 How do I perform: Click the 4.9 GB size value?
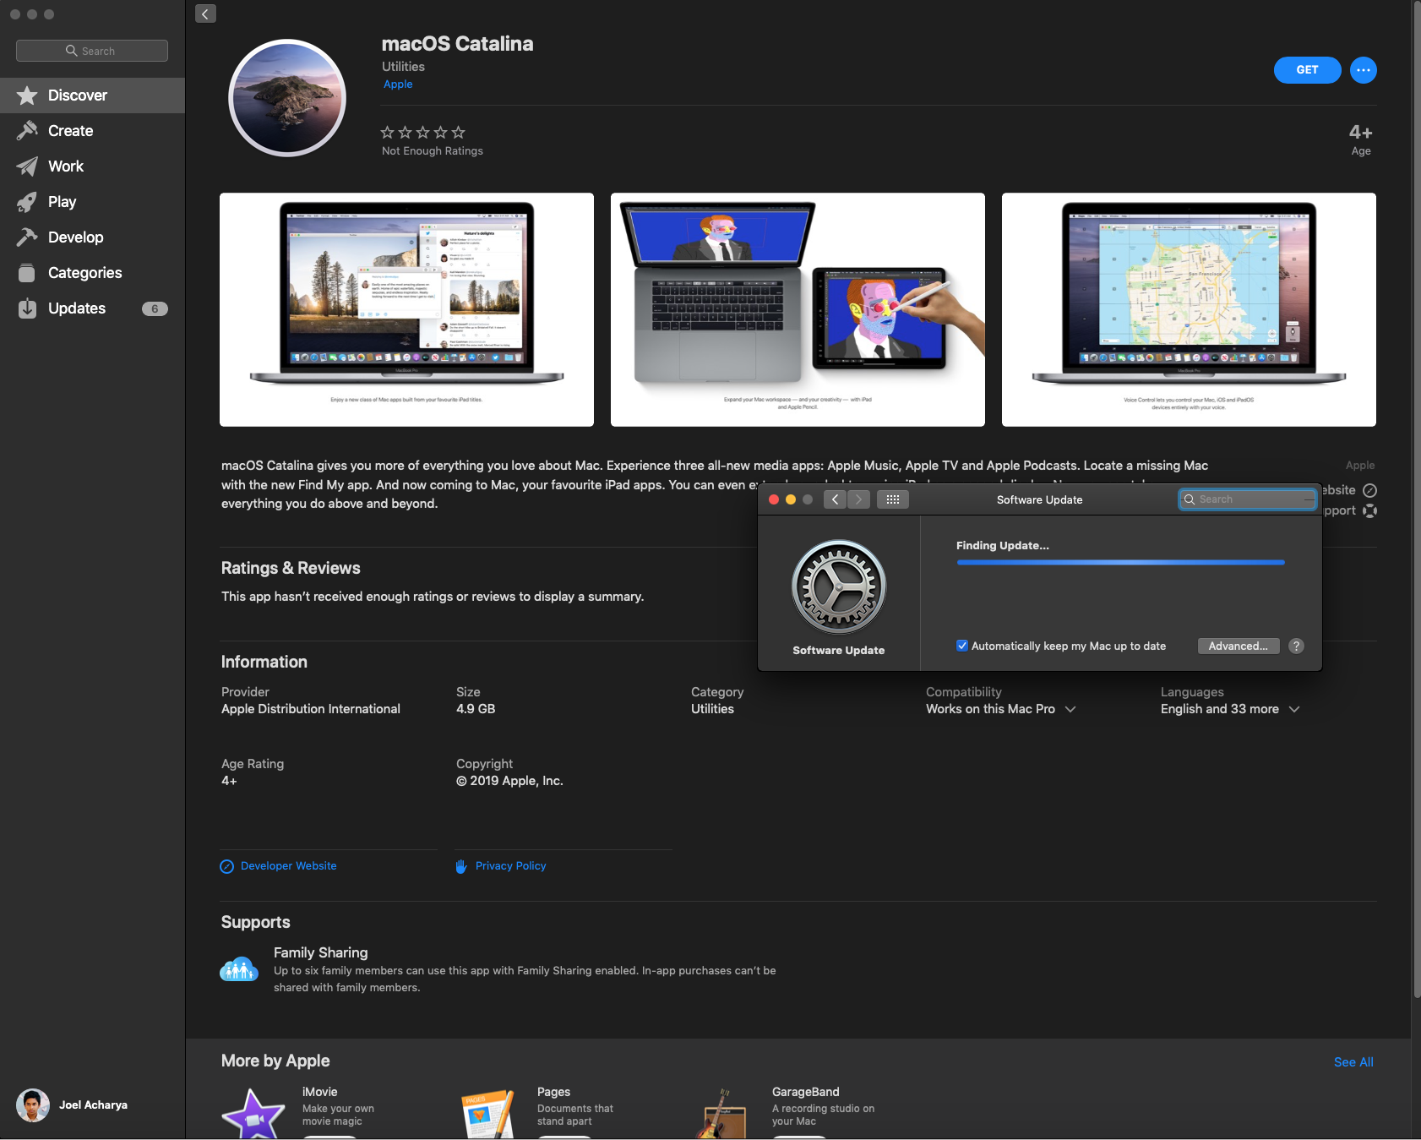pos(476,709)
